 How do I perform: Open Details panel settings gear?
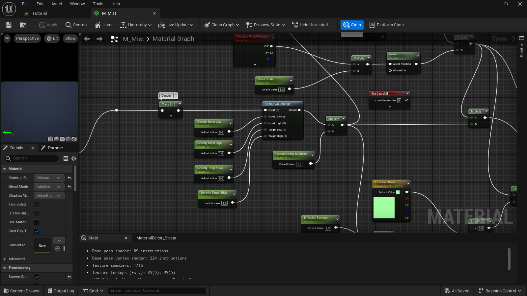(74, 159)
